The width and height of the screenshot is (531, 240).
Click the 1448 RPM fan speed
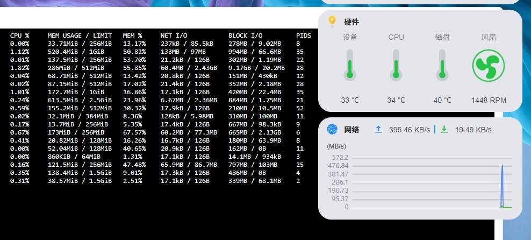click(489, 100)
